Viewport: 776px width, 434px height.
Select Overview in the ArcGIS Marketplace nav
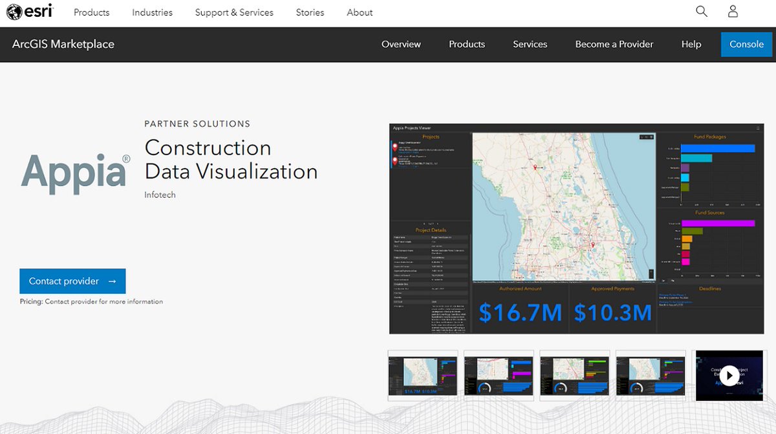tap(401, 44)
